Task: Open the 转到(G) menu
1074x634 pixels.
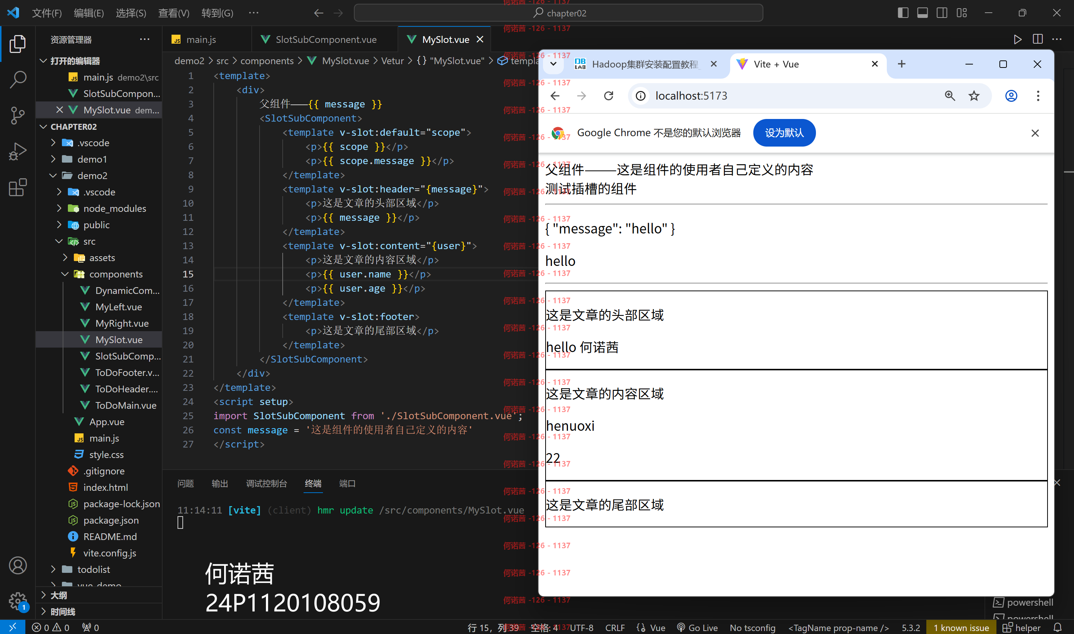Action: 217,13
